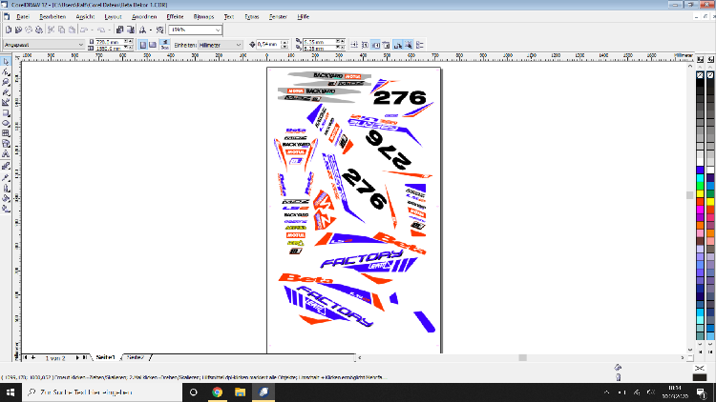Viewport: 716px width, 402px height.
Task: Click the Open file icon
Action: [18, 30]
